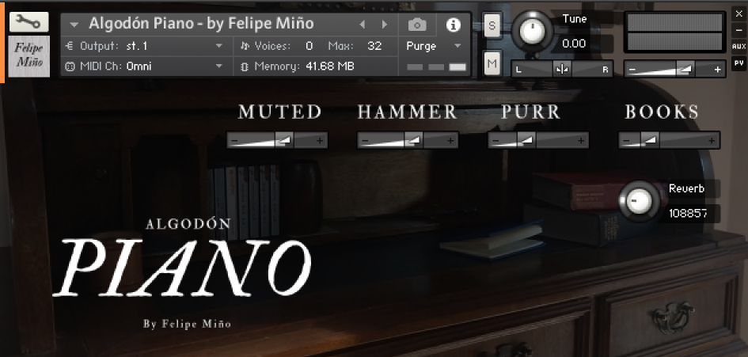Decrease BOOKS level with minus
The width and height of the screenshot is (748, 357).
[626, 141]
